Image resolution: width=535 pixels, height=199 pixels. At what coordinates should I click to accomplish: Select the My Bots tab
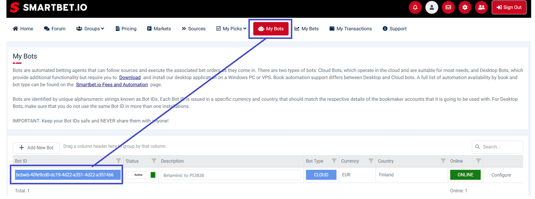(x=271, y=29)
